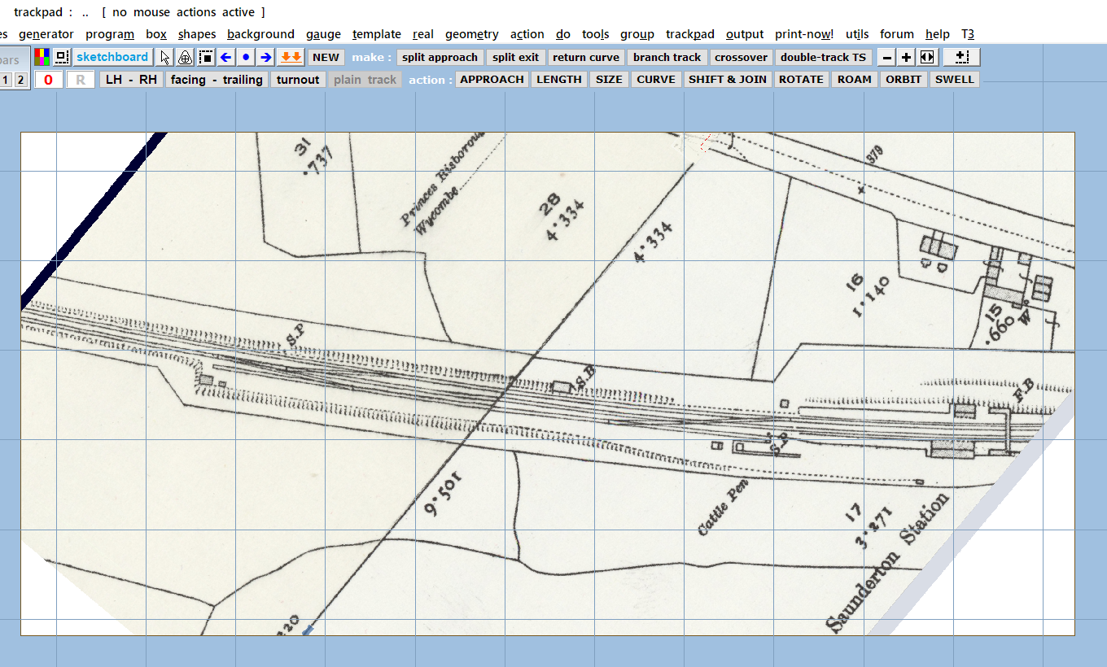This screenshot has height=667, width=1107.
Task: Start the APPROACH mouse action
Action: pyautogui.click(x=492, y=79)
